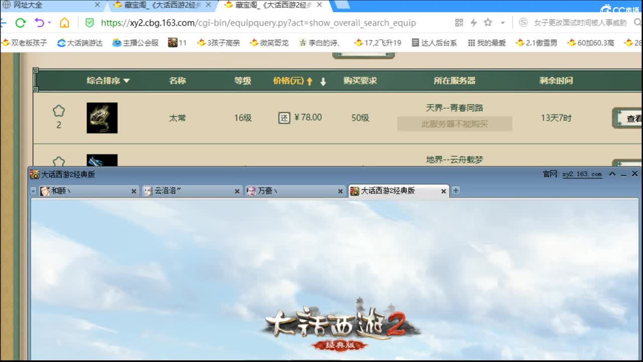Add a new game tab with the plus button

coord(456,191)
